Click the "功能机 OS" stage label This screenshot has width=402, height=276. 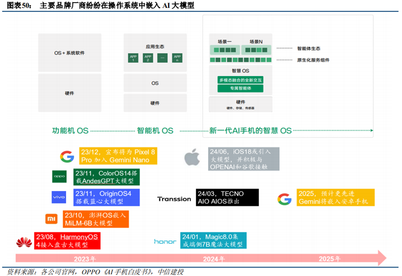point(70,131)
